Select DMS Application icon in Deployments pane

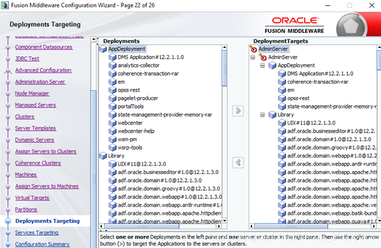point(112,57)
